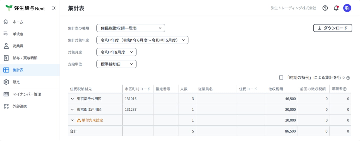Open the 集計対象年度 dropdown

point(142,40)
